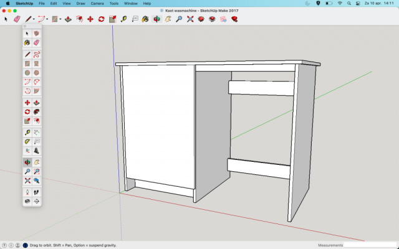
Task: Pick the Circle tool in the palette
Action: (27, 73)
